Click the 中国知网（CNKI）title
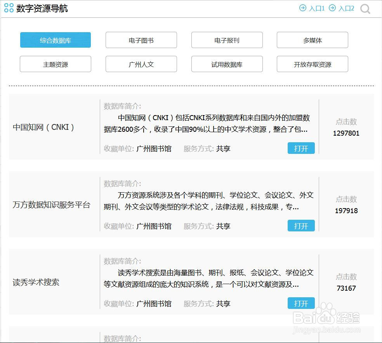382x343 pixels. pos(43,127)
